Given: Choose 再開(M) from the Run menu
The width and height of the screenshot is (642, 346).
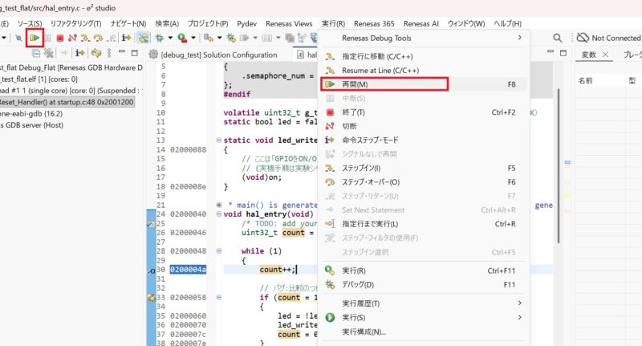Looking at the screenshot, I should tap(355, 84).
